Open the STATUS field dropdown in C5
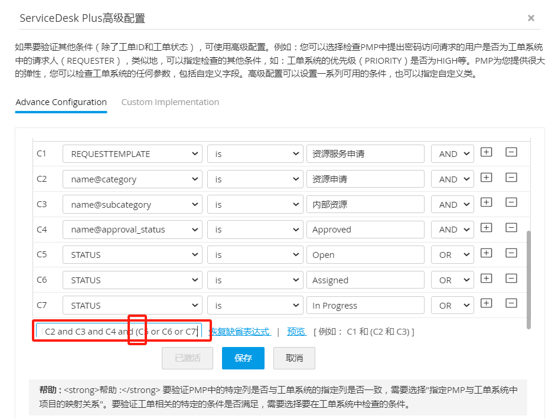The width and height of the screenshot is (558, 419). (132, 255)
